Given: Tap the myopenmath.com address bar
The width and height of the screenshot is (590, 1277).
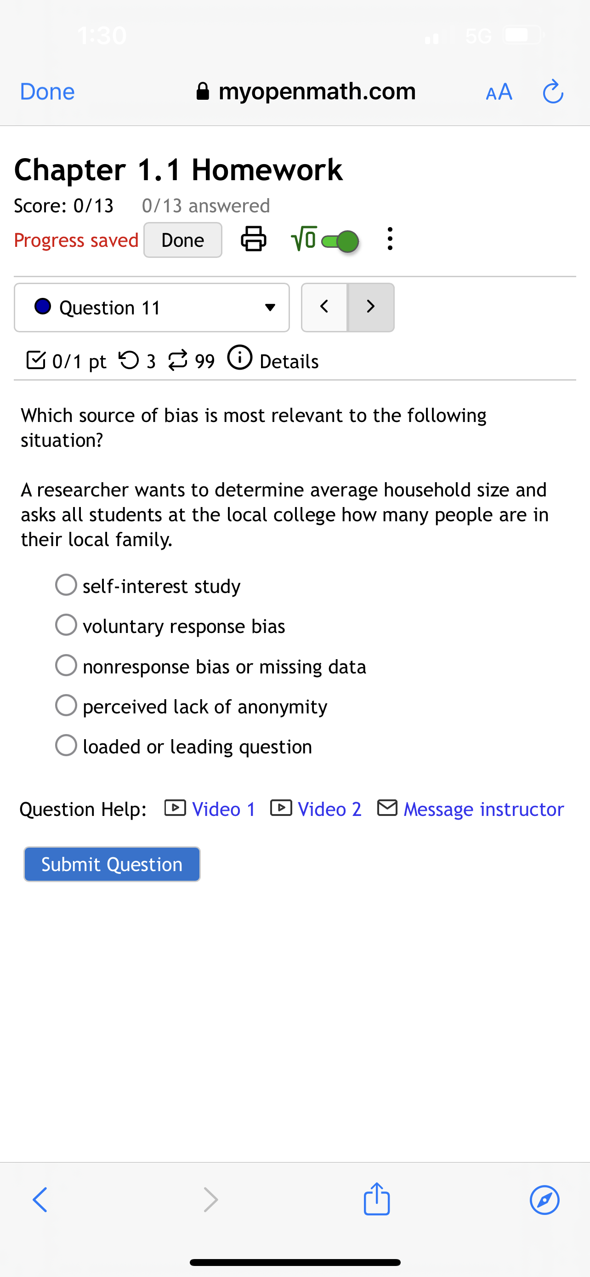Looking at the screenshot, I should click(x=306, y=92).
